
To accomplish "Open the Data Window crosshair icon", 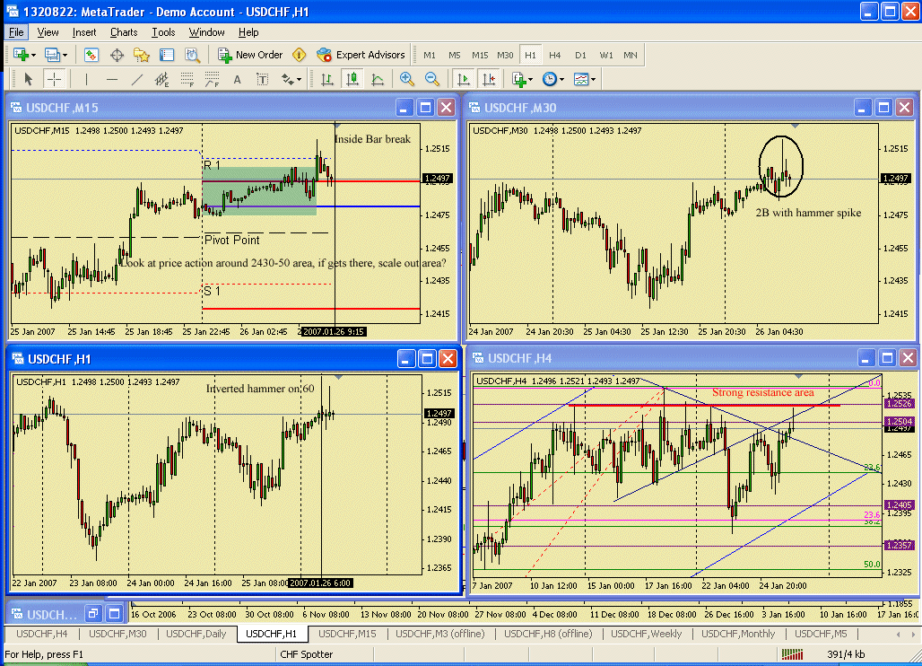I will click(117, 55).
